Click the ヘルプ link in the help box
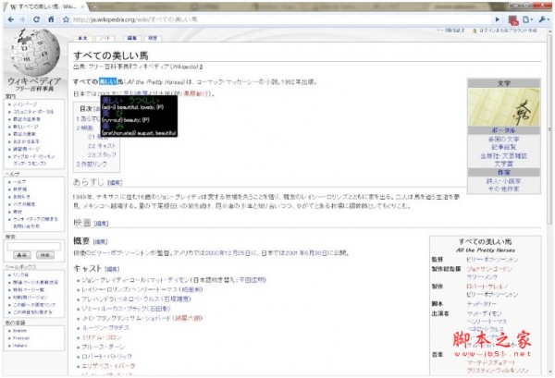 click(19, 182)
